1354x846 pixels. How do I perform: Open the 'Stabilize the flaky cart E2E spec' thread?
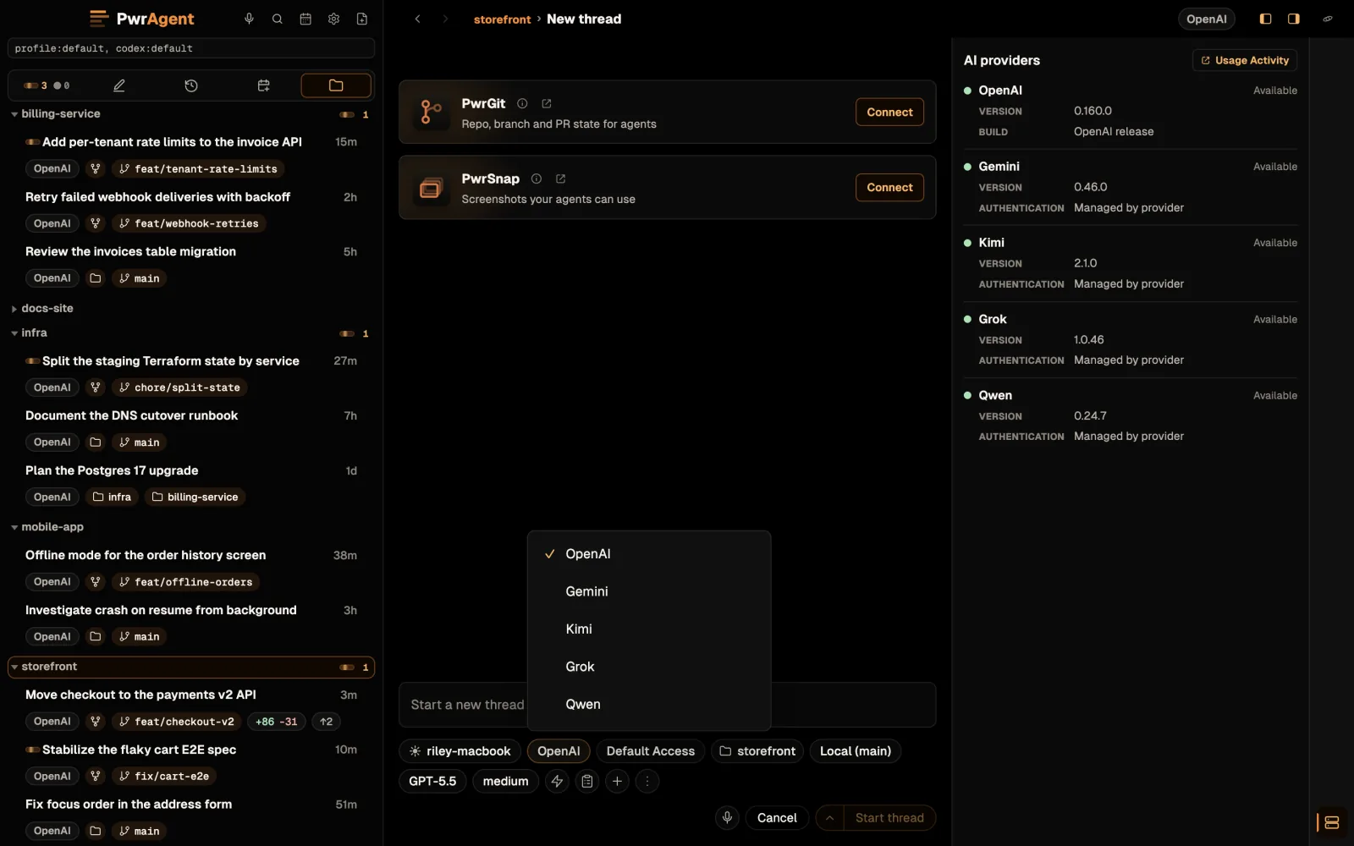[x=140, y=750]
